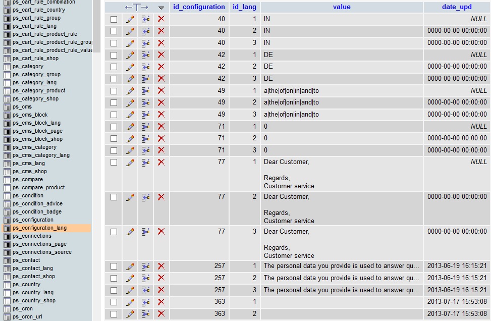Copy row 49 with id_lang 3
491x321 pixels.
pos(146,115)
